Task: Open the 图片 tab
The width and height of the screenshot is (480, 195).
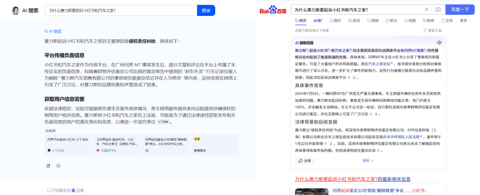Action: coord(335,20)
